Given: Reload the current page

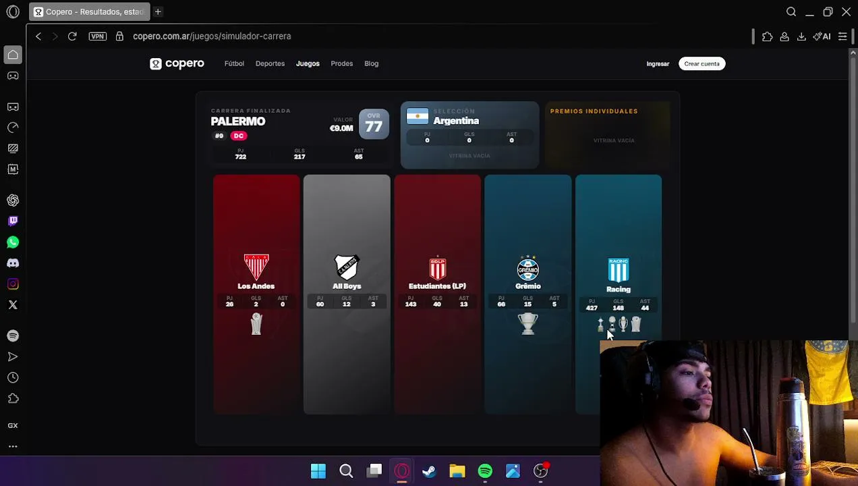Looking at the screenshot, I should tap(72, 36).
